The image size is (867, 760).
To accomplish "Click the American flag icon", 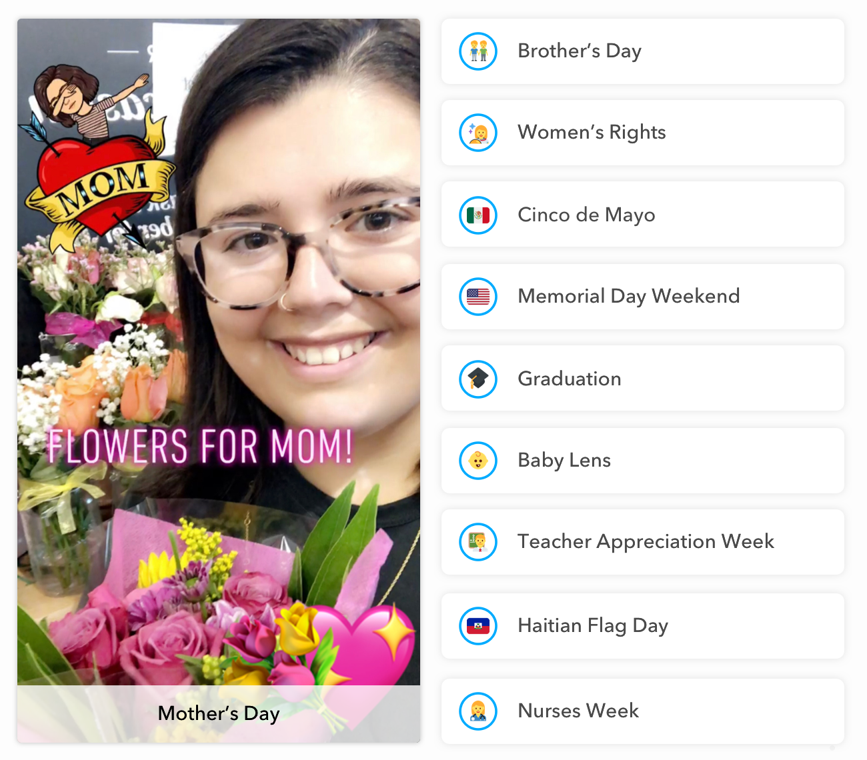I will [478, 297].
